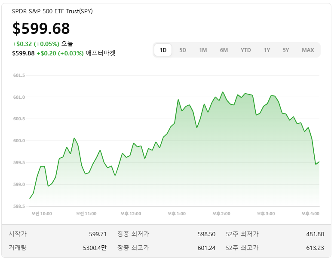Screen dimensions: 334x259
Task: Click the 600.0 y-axis label
Action: (x=19, y=141)
